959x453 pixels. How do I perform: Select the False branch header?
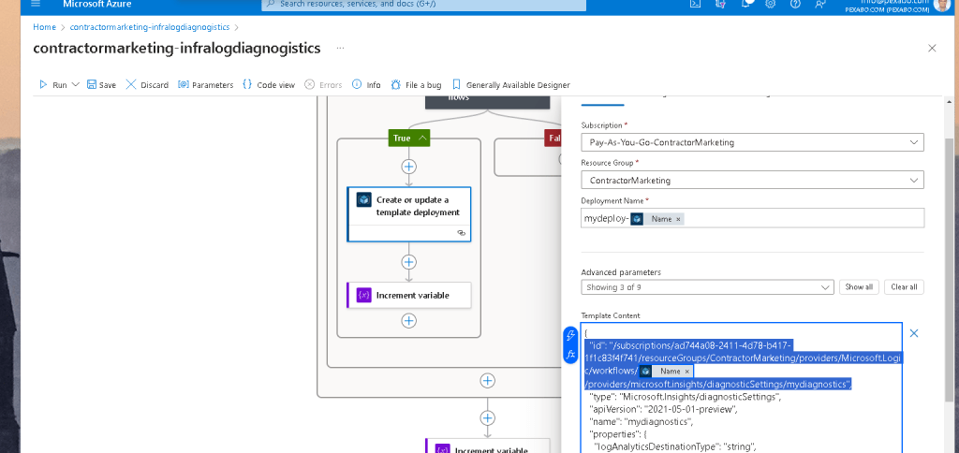point(553,139)
